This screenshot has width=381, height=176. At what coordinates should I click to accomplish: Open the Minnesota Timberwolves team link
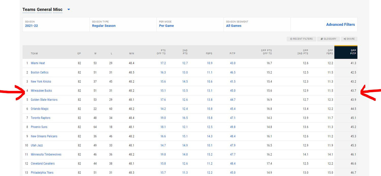coord(46,154)
